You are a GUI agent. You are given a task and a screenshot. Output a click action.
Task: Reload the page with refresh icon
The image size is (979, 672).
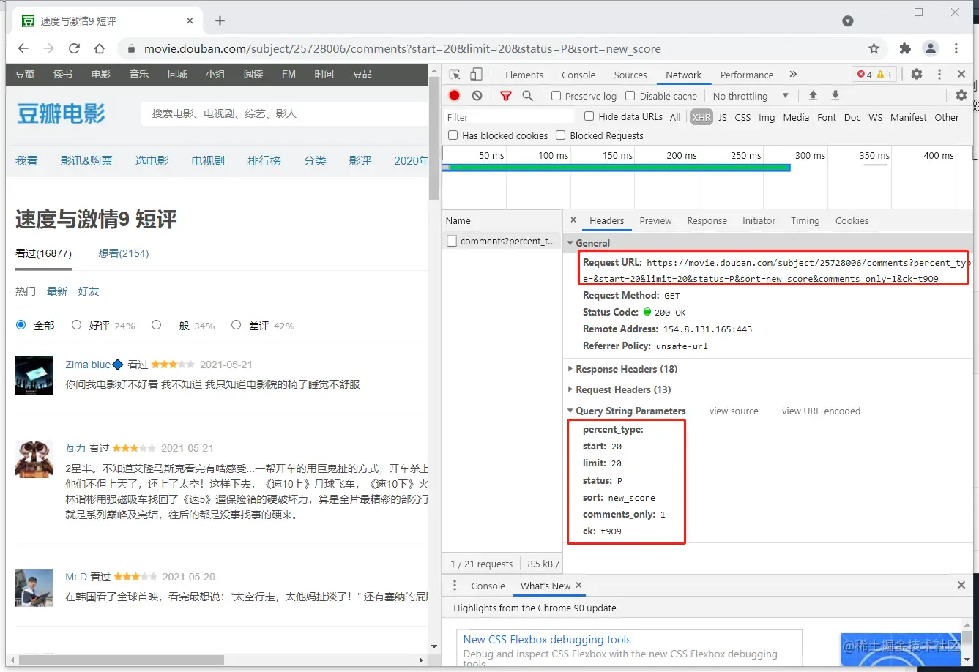[x=74, y=48]
